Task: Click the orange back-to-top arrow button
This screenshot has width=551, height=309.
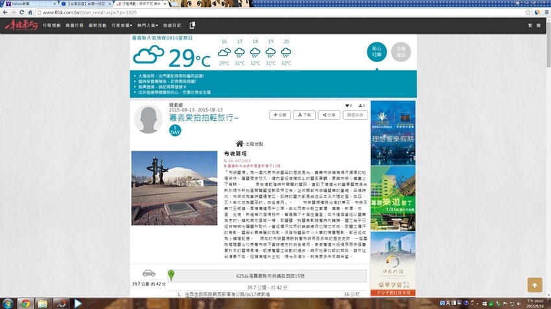Action: [x=535, y=285]
